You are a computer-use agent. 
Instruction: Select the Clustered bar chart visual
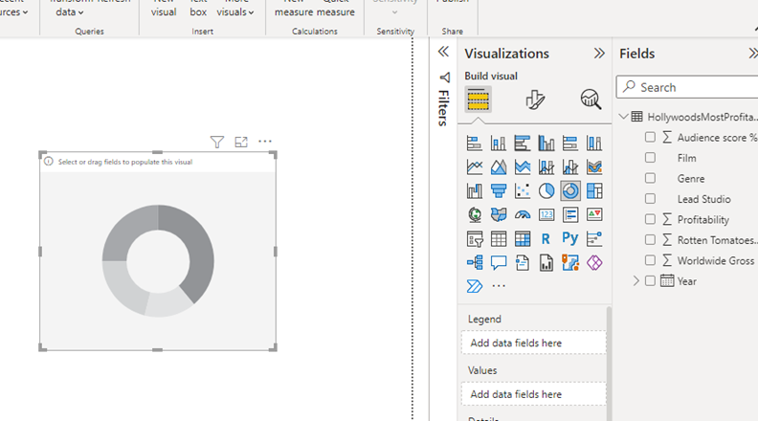(523, 144)
